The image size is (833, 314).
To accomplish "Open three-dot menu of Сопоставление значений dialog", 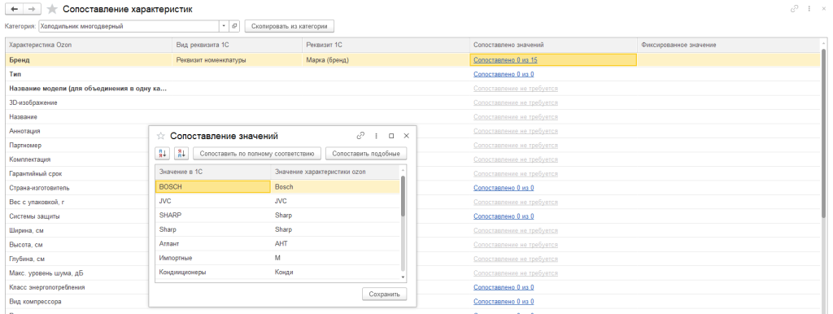I will click(x=376, y=136).
